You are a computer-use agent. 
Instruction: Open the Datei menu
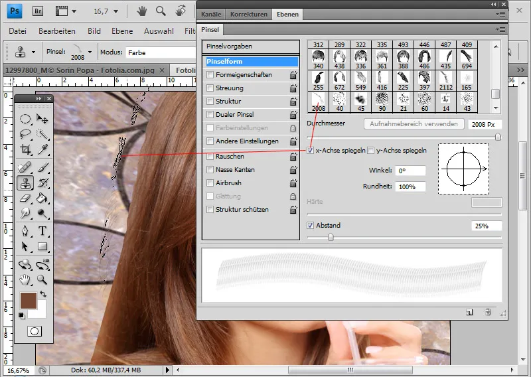tap(18, 31)
